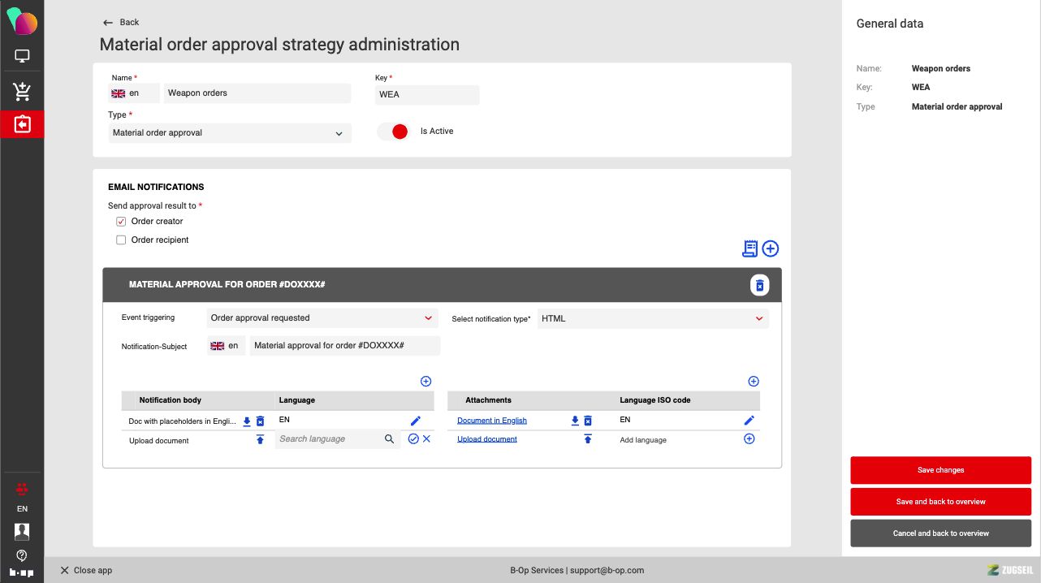Open the Document in English link

click(492, 421)
